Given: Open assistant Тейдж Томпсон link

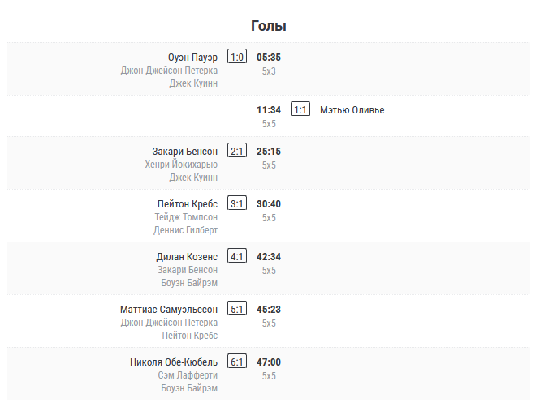Looking at the screenshot, I should coord(186,217).
